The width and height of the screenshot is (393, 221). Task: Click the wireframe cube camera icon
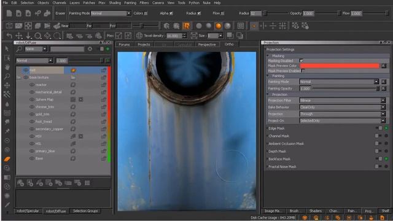[x=9, y=26]
